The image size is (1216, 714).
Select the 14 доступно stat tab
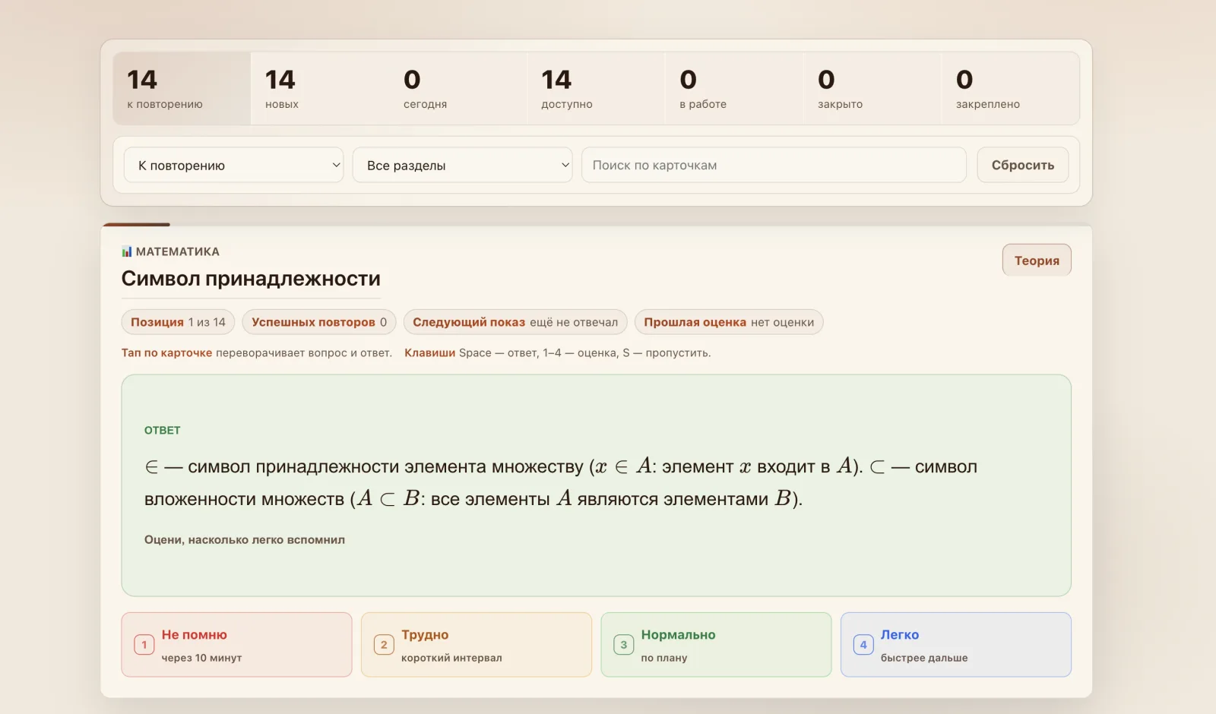pyautogui.click(x=597, y=88)
